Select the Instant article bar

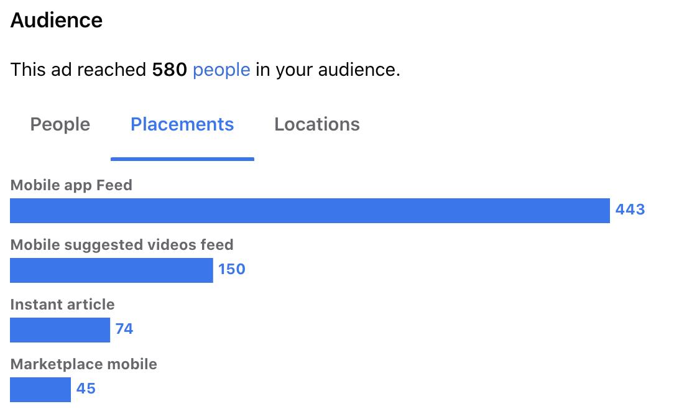(x=60, y=330)
